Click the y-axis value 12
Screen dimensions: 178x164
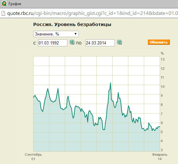point(163,69)
